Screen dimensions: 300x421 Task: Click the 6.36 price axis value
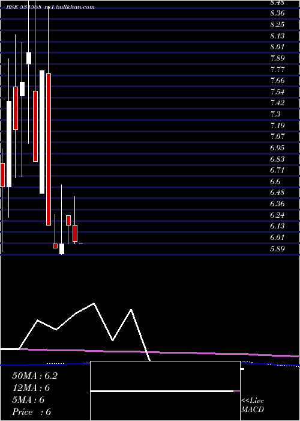[x=277, y=203]
